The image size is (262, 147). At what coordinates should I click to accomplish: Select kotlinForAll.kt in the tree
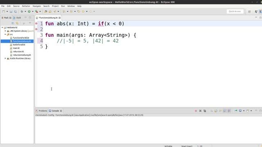tap(19, 45)
